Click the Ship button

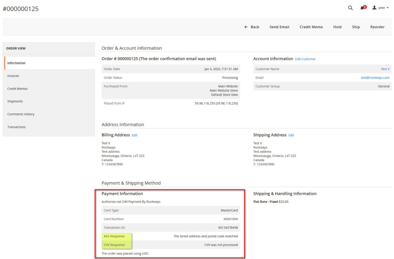pos(356,27)
